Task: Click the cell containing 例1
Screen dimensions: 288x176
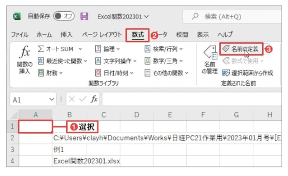Action: 70,149
